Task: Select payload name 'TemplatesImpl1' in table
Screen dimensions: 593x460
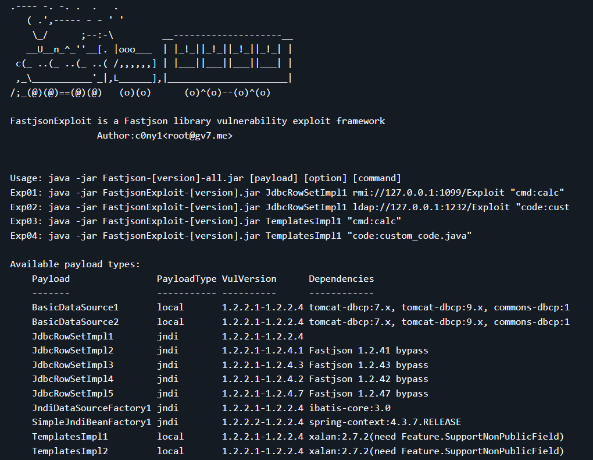Action: 70,437
